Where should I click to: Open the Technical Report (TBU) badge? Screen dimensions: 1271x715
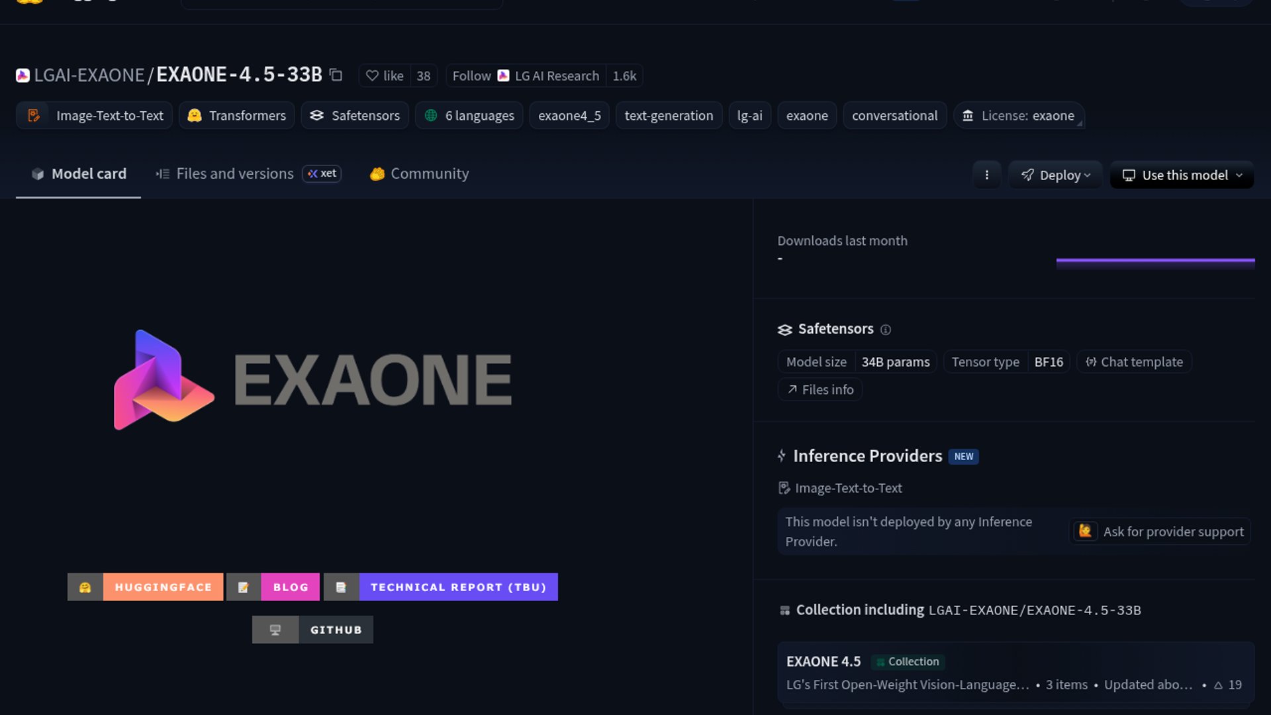click(x=441, y=587)
